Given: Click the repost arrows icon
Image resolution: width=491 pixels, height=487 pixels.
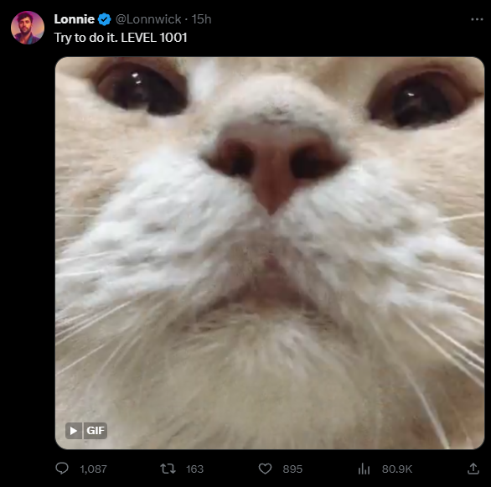Looking at the screenshot, I should 168,469.
